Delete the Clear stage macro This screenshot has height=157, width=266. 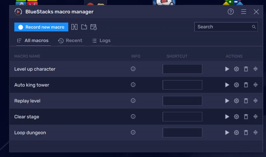click(246, 117)
